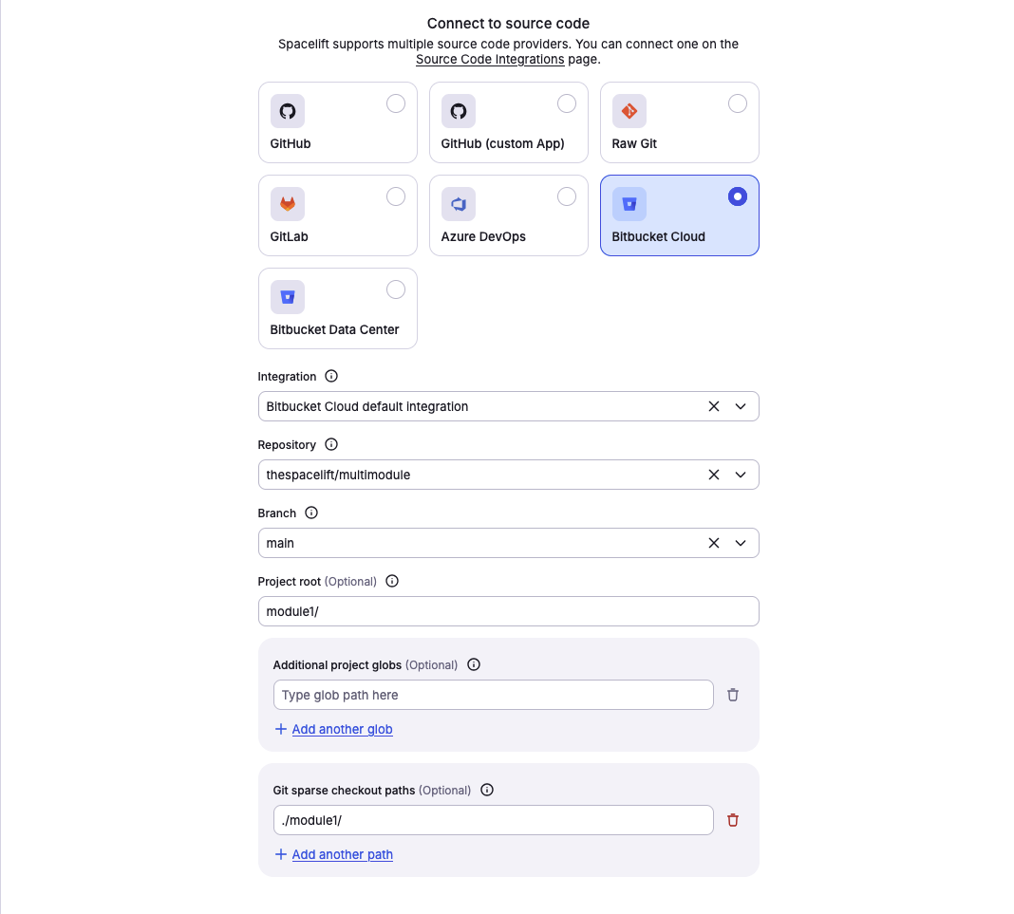Clear the Bitbucket Cloud default integration selection
1014x914 pixels.
[714, 406]
